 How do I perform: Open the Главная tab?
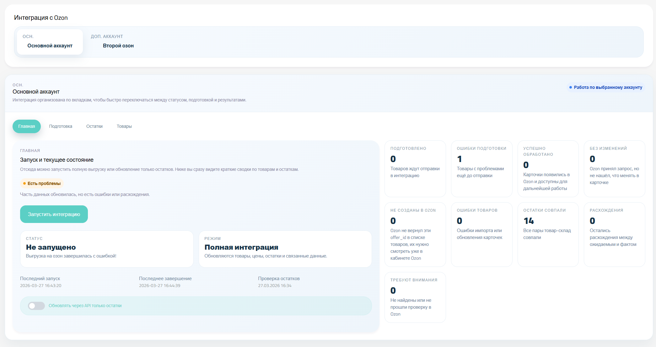point(27,126)
